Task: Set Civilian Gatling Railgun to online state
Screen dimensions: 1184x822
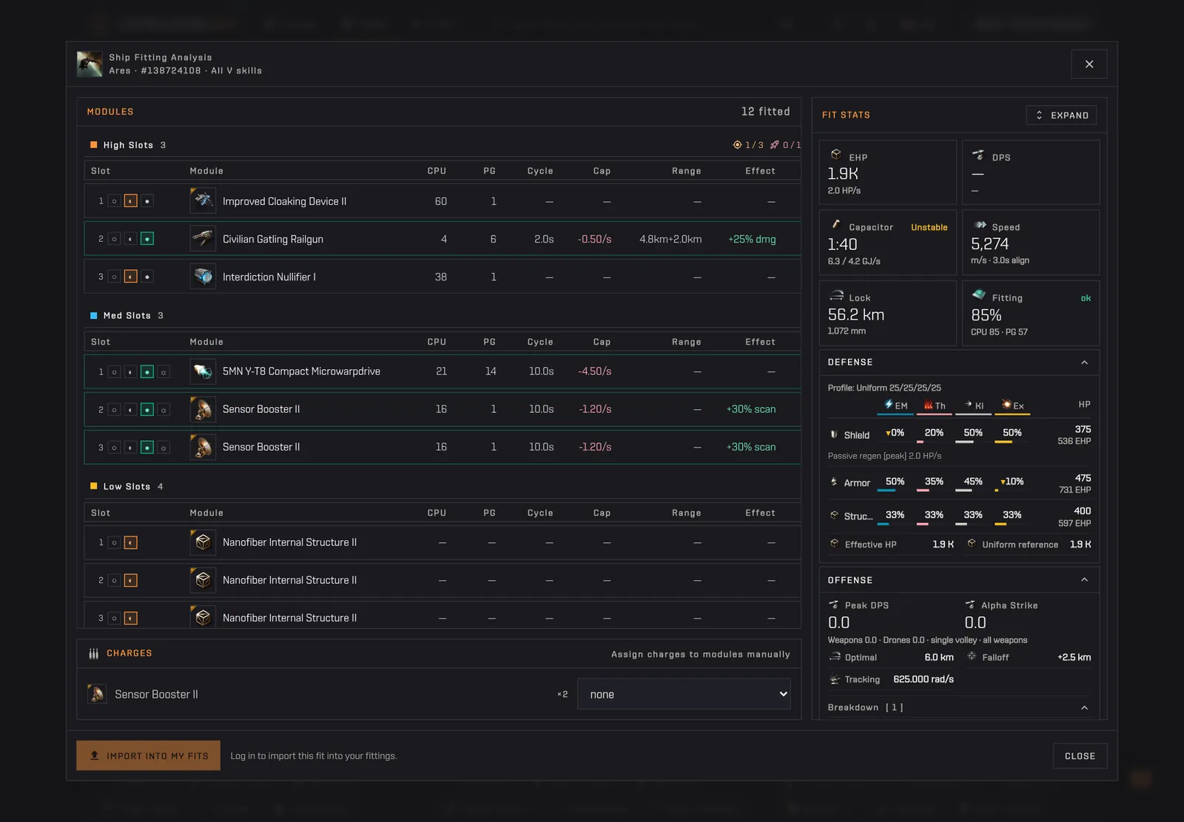Action: tap(131, 239)
